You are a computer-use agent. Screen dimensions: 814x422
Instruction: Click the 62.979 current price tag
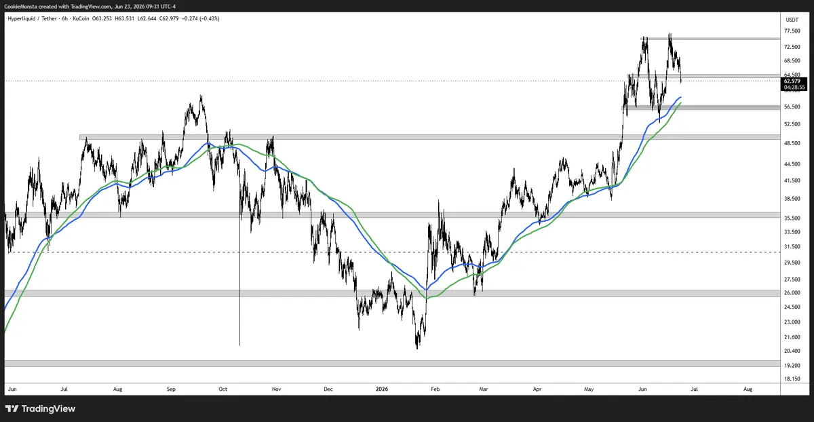[793, 81]
